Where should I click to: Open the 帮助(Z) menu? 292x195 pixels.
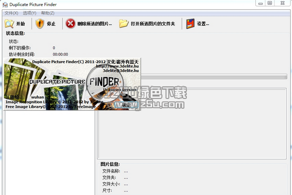(x=47, y=13)
